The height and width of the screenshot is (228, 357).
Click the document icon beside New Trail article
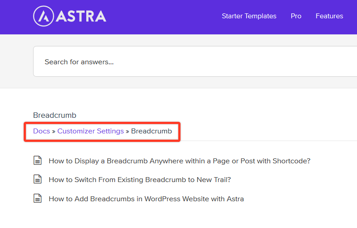click(x=38, y=179)
